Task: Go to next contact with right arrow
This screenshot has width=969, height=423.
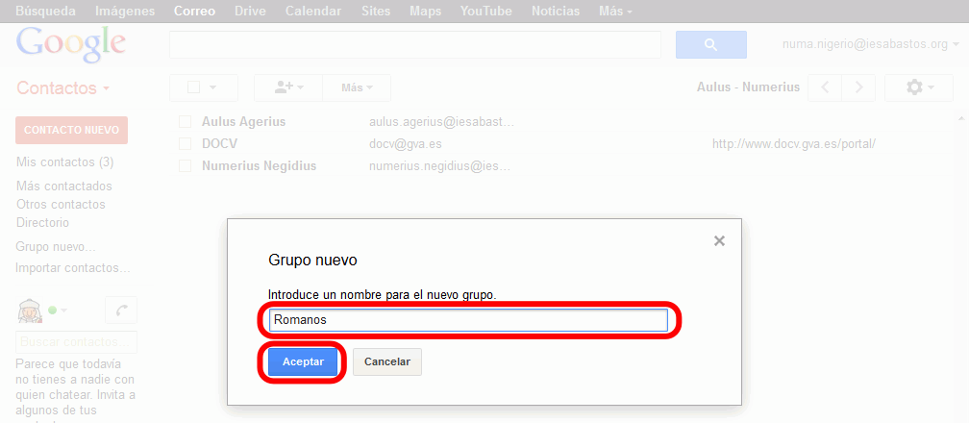Action: [x=858, y=87]
